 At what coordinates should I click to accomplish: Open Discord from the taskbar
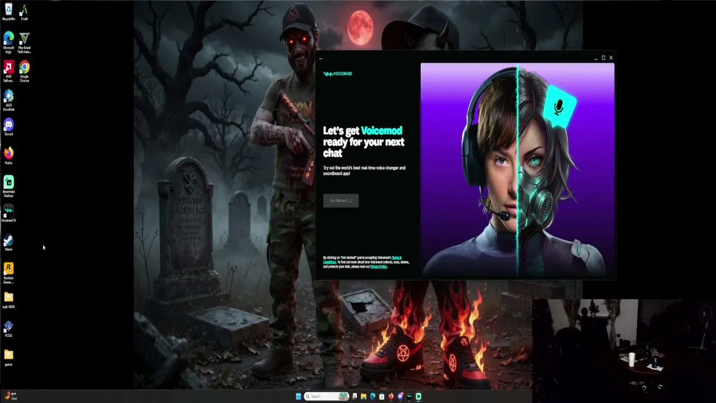(400, 396)
